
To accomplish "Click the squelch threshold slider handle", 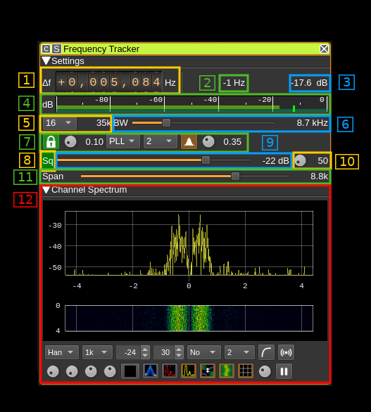I will 206,160.
